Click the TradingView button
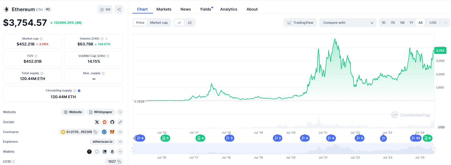Screen dimensions: 451x165 coord(300,23)
